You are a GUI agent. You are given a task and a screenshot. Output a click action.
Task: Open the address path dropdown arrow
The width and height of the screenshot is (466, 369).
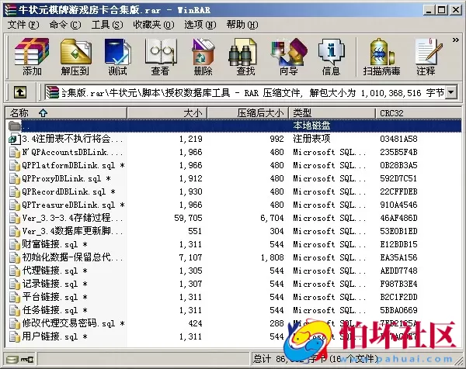click(450, 92)
